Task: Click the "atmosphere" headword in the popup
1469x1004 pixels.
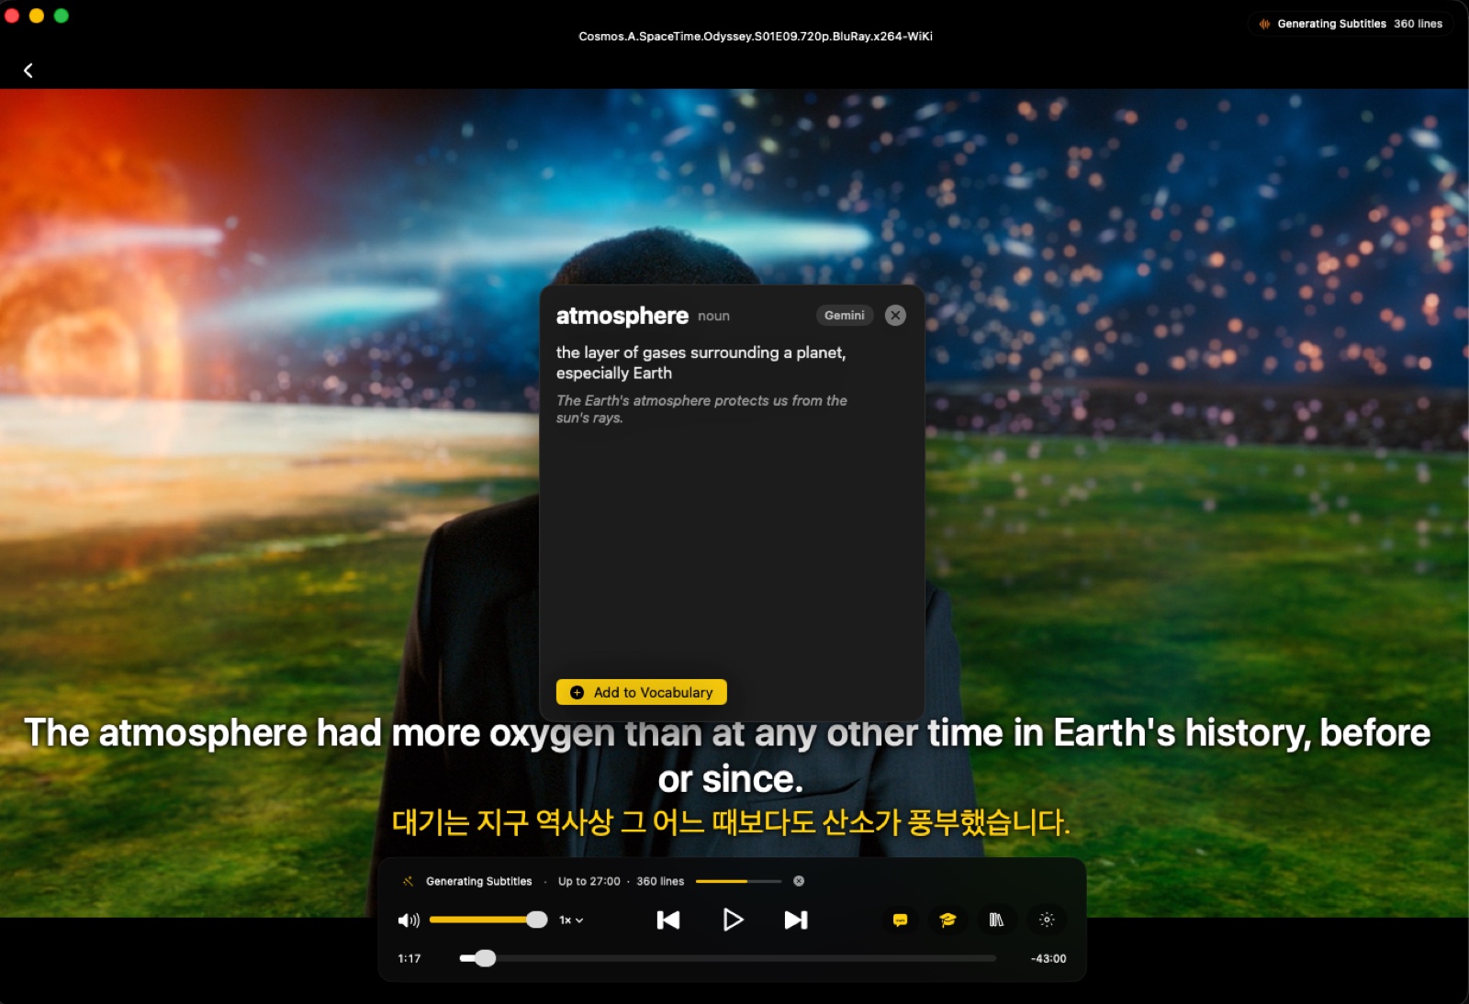Action: point(622,316)
